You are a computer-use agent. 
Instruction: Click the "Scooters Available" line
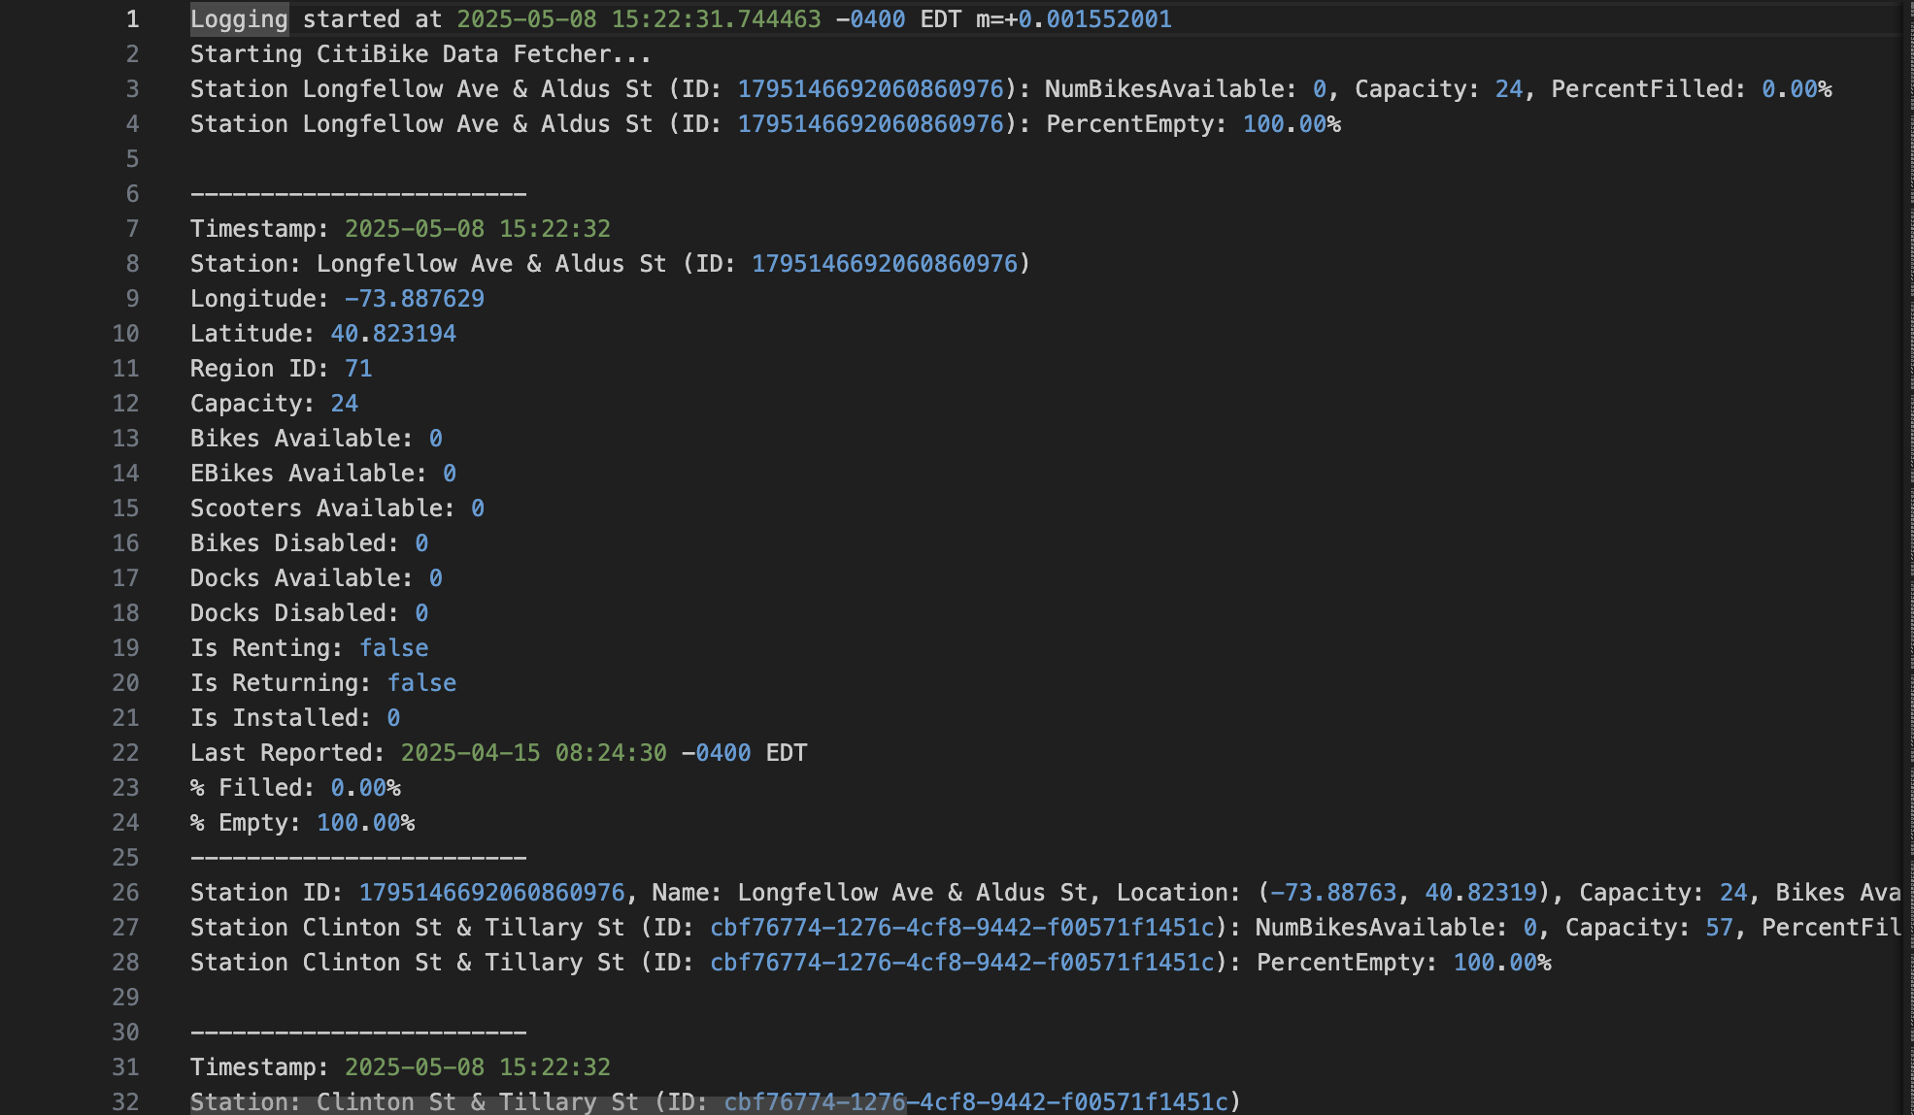pyautogui.click(x=336, y=508)
